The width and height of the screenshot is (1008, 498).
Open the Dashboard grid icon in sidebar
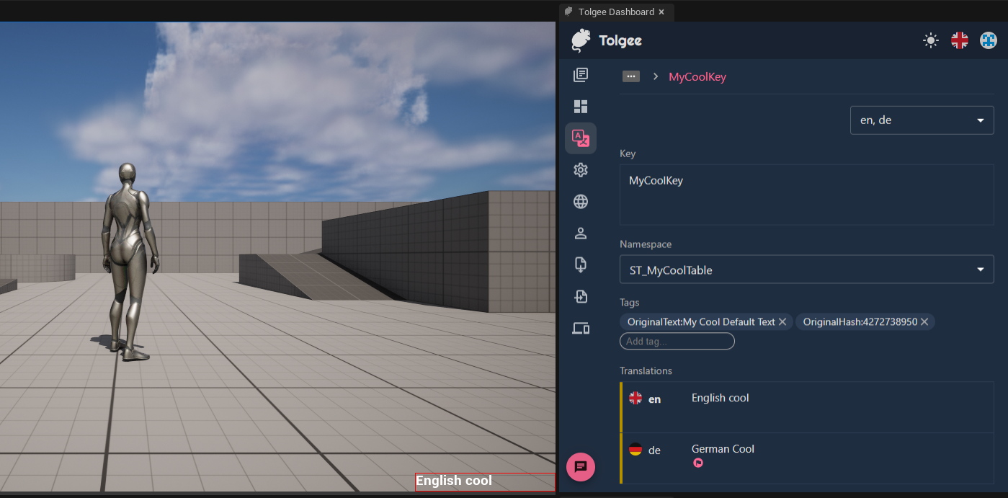pyautogui.click(x=581, y=106)
